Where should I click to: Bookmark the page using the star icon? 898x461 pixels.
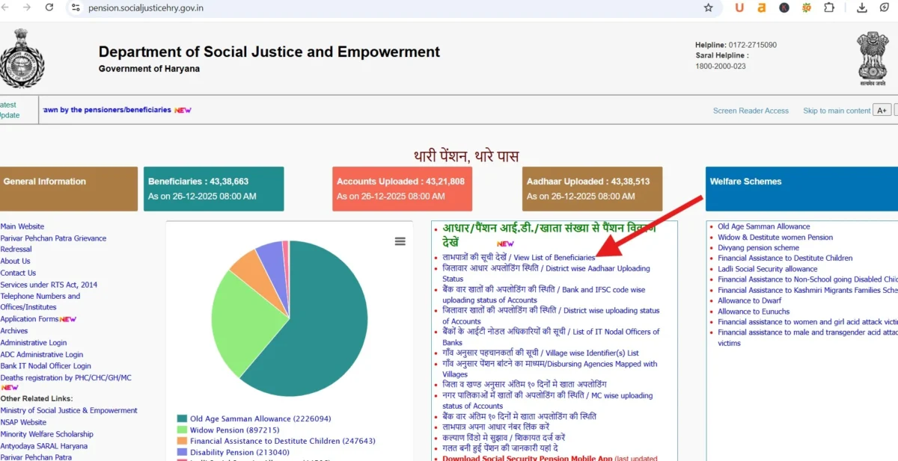[708, 8]
